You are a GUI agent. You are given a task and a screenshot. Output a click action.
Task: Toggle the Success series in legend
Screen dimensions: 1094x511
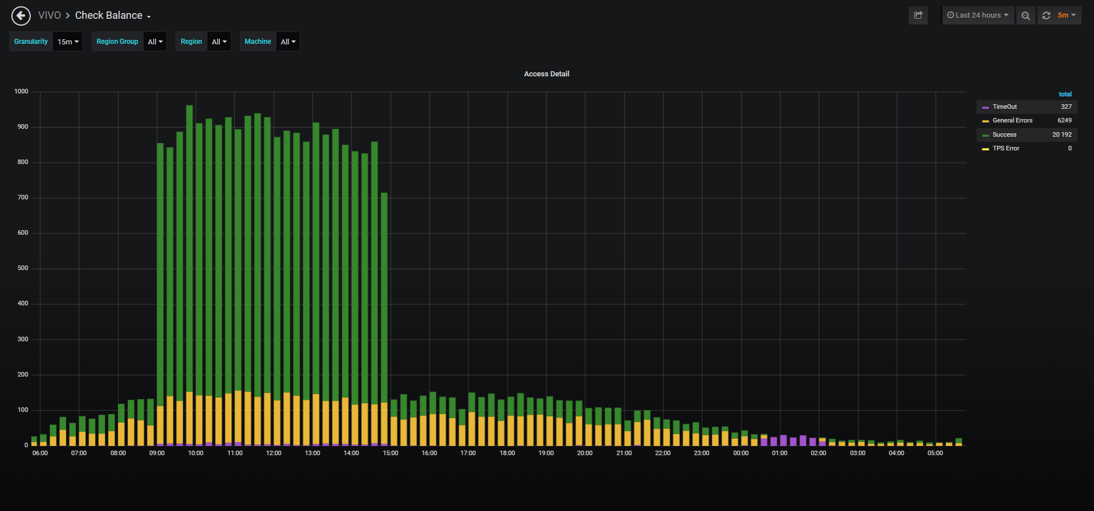tap(1004, 134)
